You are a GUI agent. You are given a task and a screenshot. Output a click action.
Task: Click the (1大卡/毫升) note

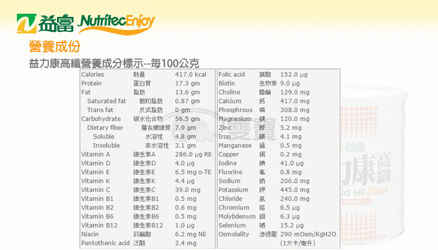[x=298, y=243]
